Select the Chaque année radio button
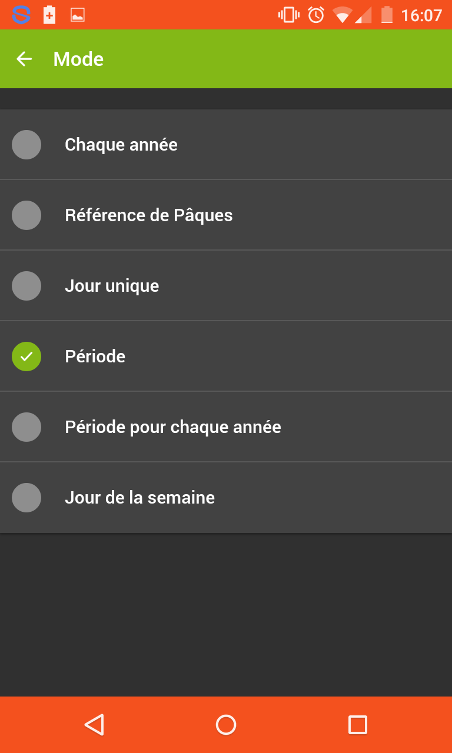The image size is (452, 753). (x=26, y=145)
